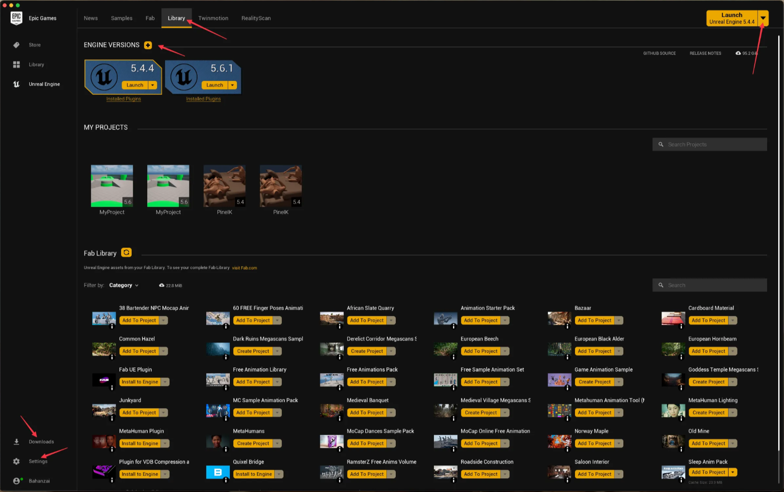Go to the Twinmotion tab
Image resolution: width=784 pixels, height=492 pixels.
tap(213, 18)
